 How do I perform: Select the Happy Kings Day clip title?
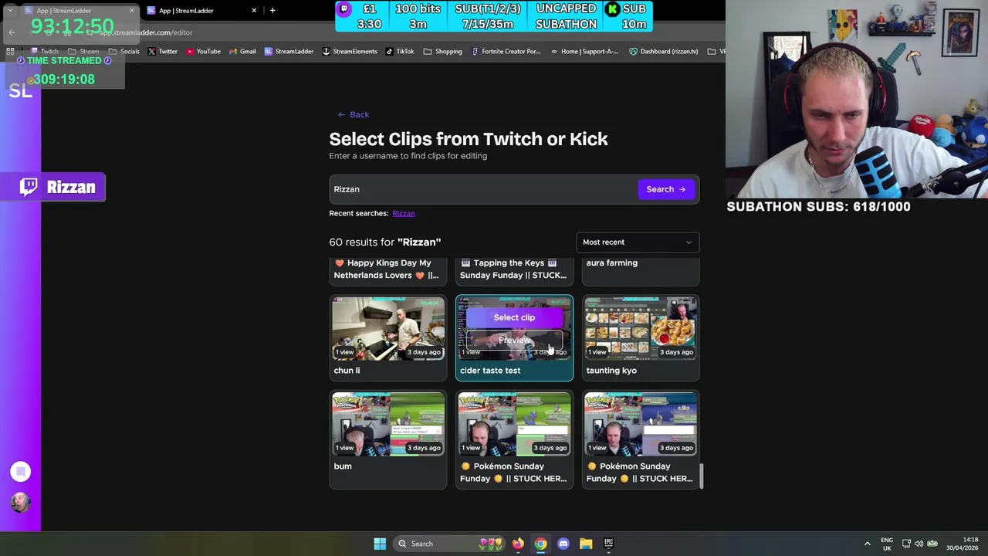[x=386, y=269]
